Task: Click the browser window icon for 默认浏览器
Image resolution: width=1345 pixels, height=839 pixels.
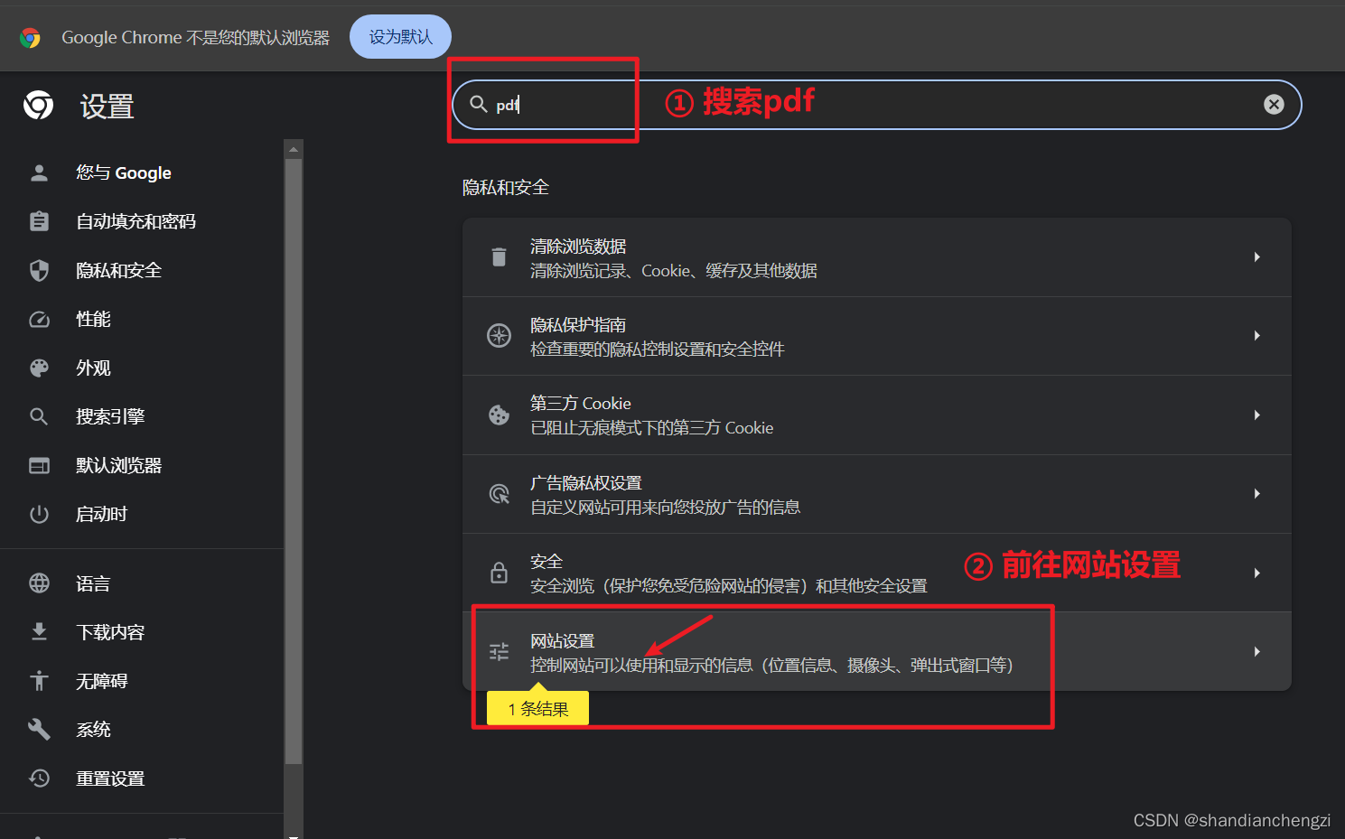Action: click(x=39, y=465)
